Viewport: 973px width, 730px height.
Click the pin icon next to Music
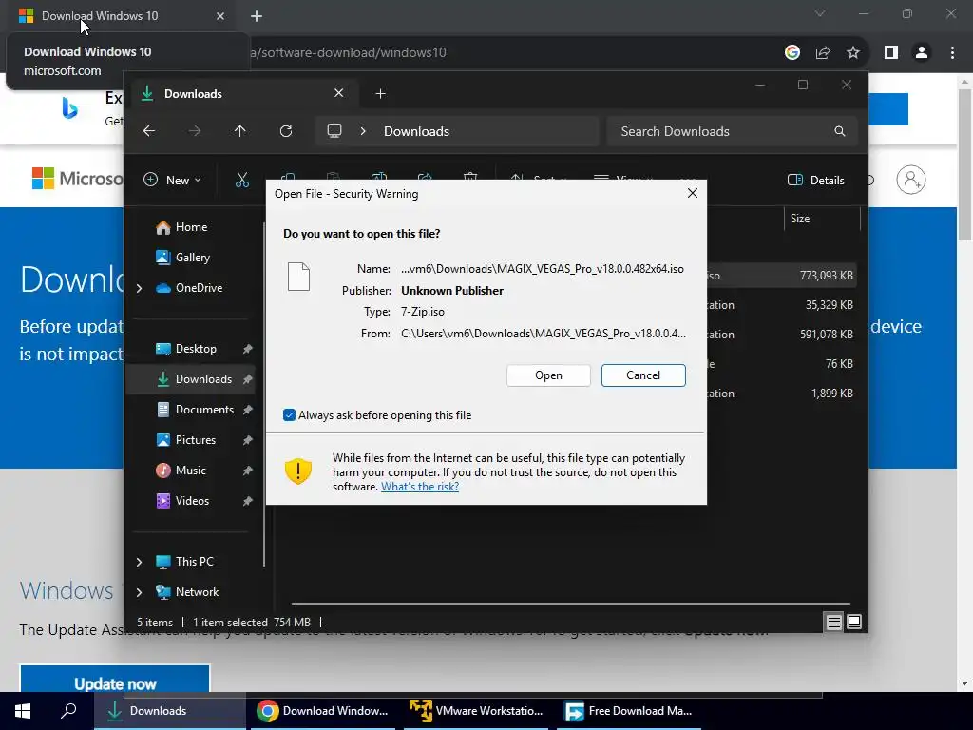[x=248, y=471]
